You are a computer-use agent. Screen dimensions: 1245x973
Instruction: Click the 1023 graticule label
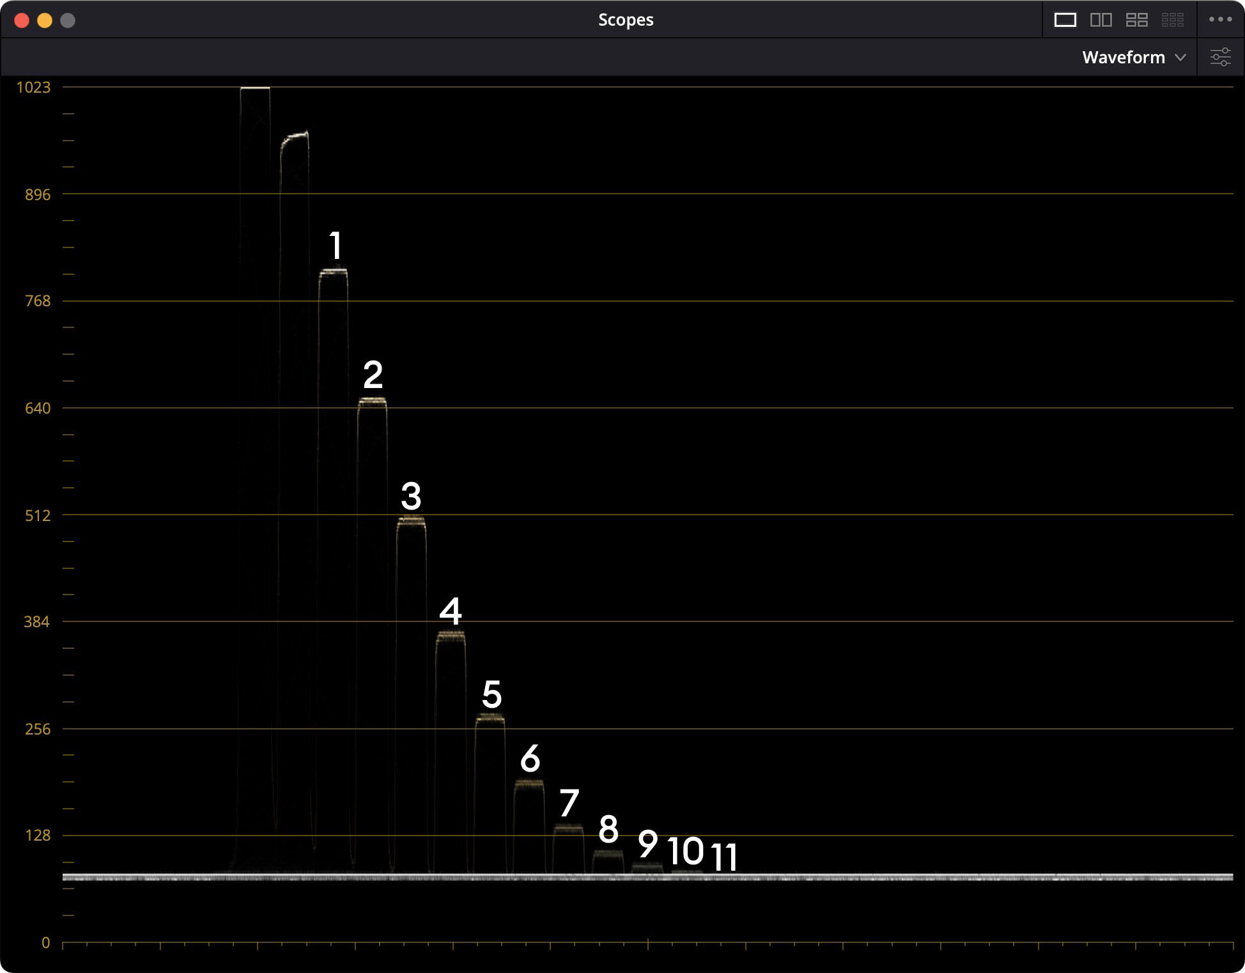[33, 88]
